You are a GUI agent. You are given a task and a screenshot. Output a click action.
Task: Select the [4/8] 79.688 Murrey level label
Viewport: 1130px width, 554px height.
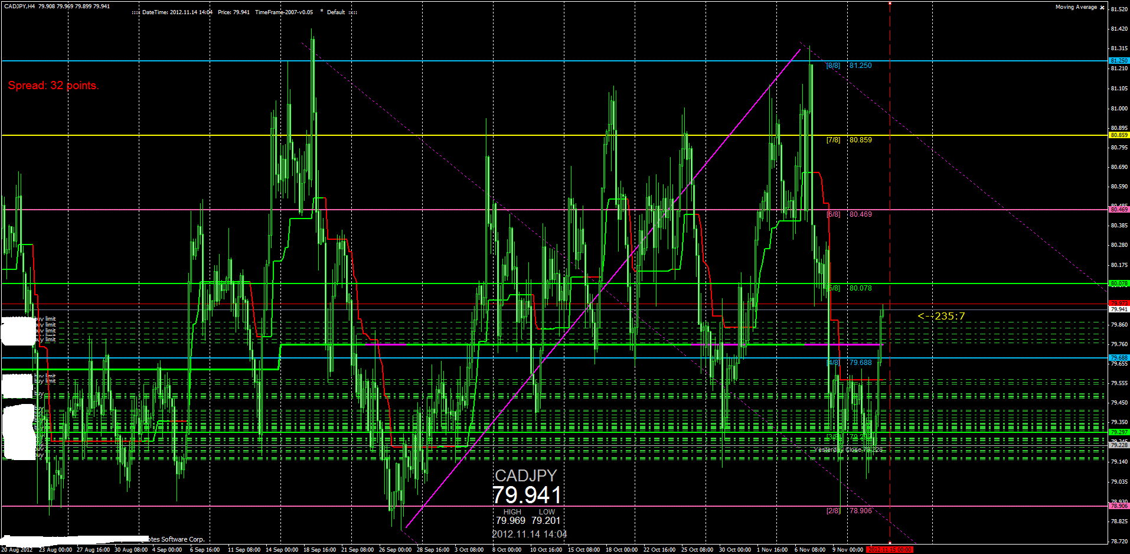(x=849, y=363)
